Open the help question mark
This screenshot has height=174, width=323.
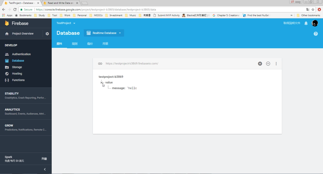tap(316, 34)
